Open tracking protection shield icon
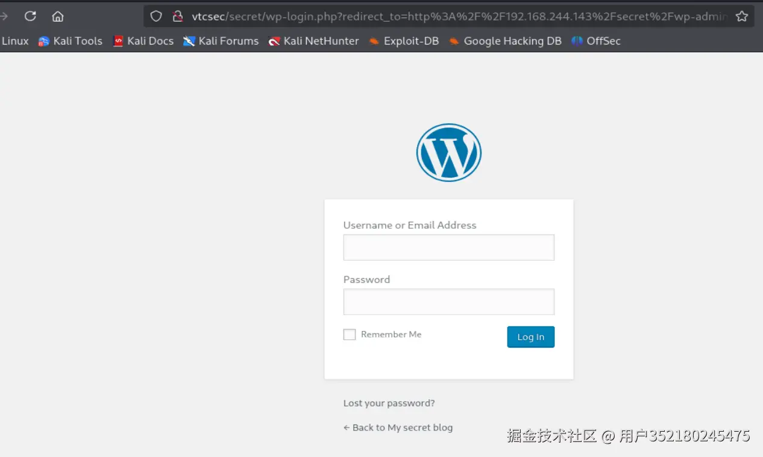This screenshot has width=763, height=457. coord(156,16)
